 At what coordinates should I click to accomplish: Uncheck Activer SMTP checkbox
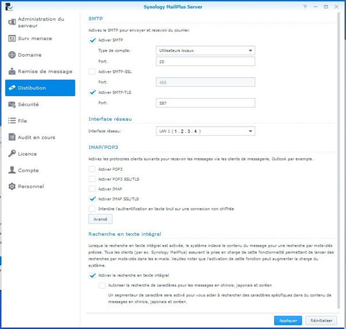tap(92, 40)
